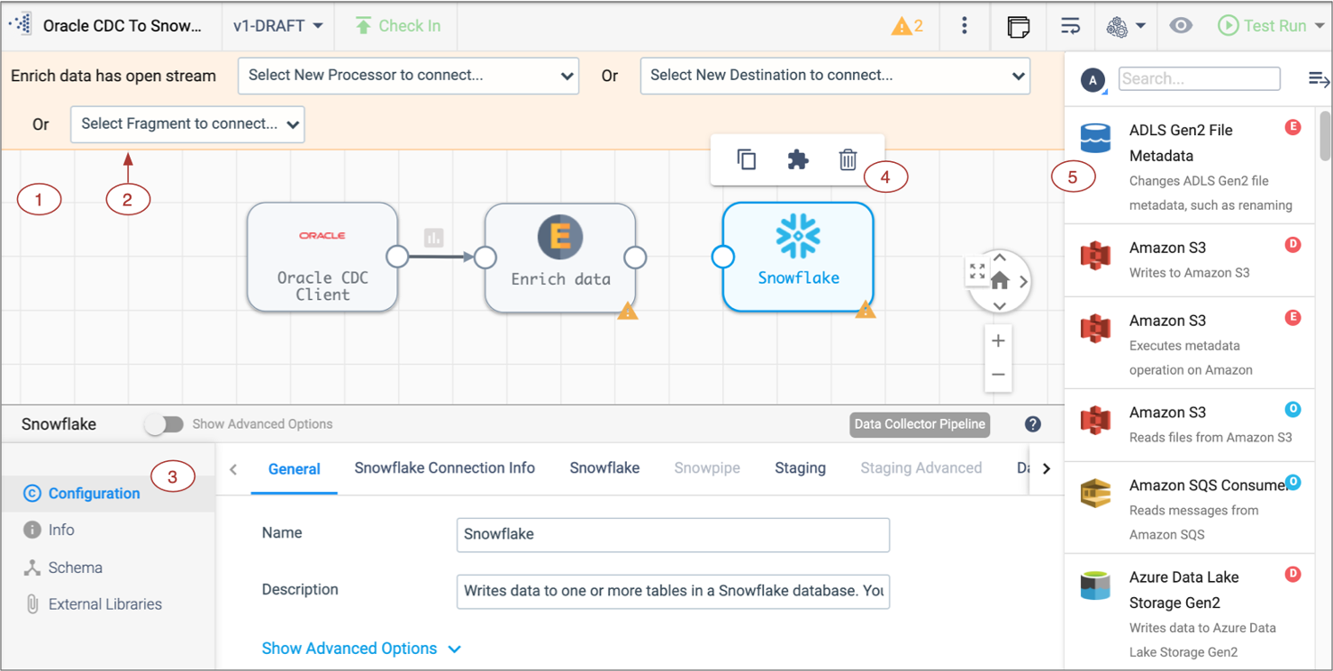This screenshot has height=671, width=1333.
Task: Switch to the Staging tab
Action: point(800,468)
